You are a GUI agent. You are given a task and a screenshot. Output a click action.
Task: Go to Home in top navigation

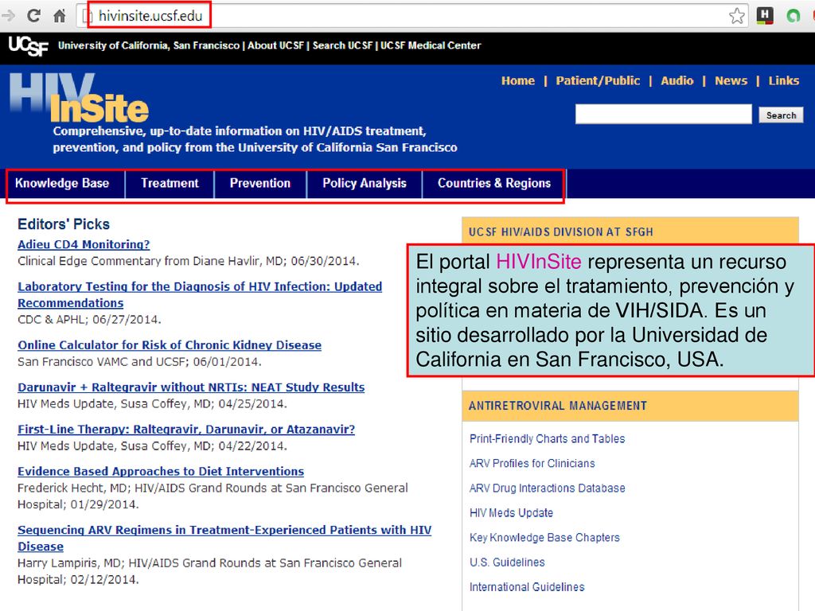point(518,80)
